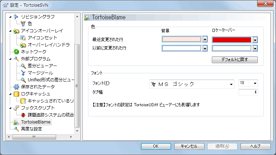This screenshot has height=155, width=276.
Task: Click the Unified形式の差分ビューアー magnifier icon
Action: pyautogui.click(x=23, y=80)
